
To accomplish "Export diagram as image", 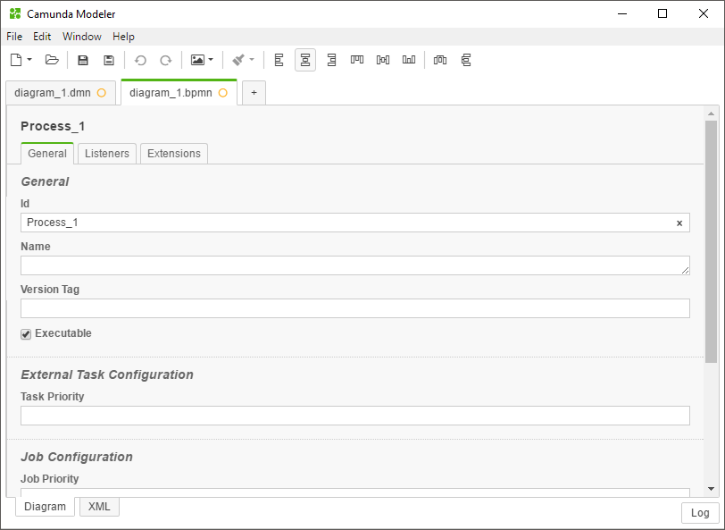I will point(197,60).
